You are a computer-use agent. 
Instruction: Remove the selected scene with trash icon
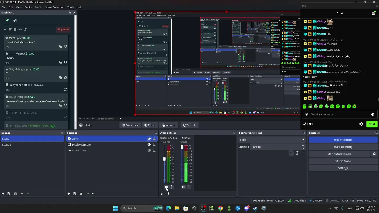pos(9,194)
